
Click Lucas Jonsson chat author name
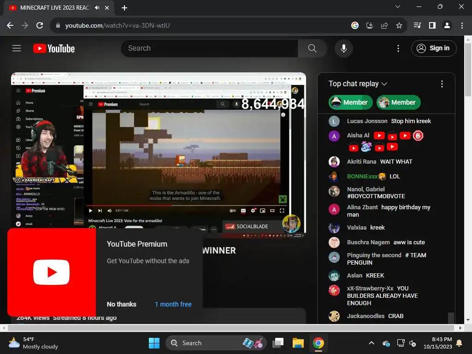point(367,121)
